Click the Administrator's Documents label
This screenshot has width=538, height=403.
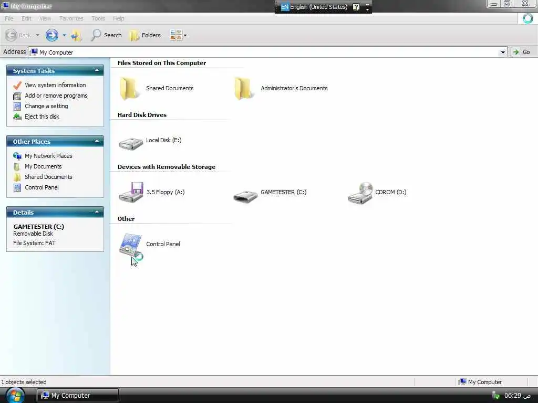point(294,88)
